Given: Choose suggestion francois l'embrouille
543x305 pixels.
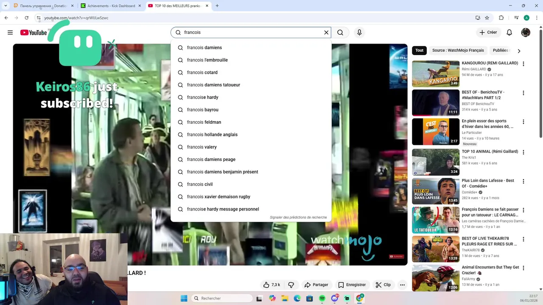Looking at the screenshot, I should point(251,60).
